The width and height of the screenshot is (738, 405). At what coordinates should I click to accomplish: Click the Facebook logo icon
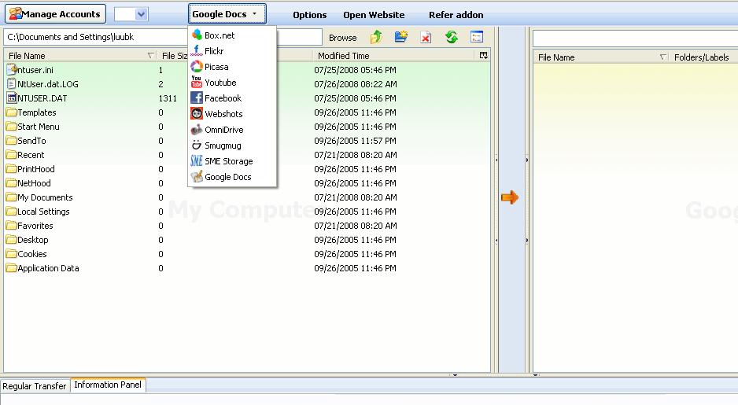click(x=197, y=98)
